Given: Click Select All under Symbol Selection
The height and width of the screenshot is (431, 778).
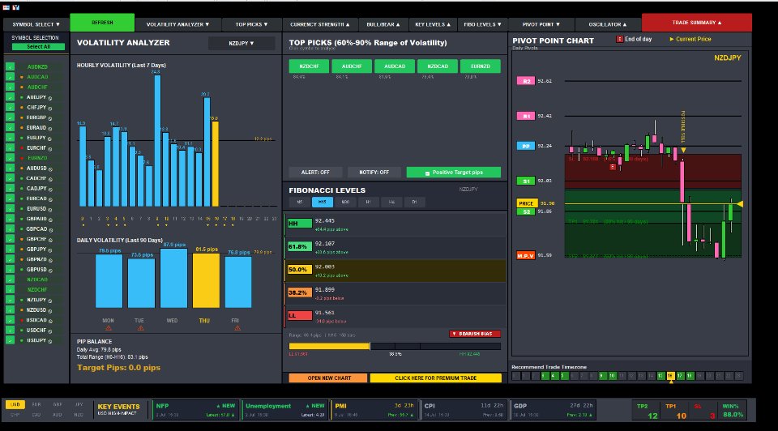Looking at the screenshot, I should 38,47.
